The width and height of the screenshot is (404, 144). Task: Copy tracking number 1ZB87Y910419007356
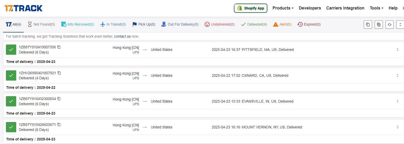(x=59, y=47)
